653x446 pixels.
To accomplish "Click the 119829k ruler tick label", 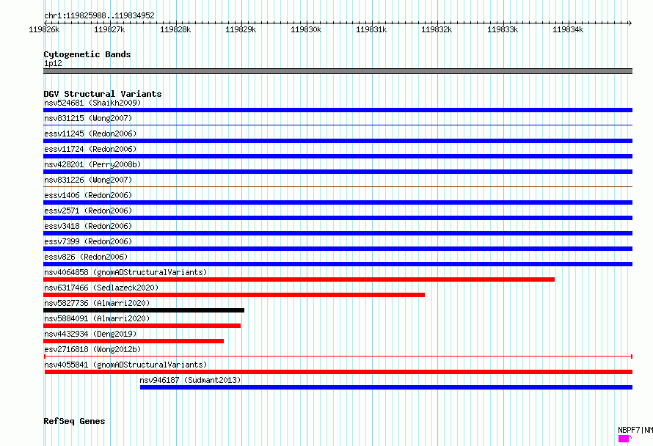I will coord(241,29).
